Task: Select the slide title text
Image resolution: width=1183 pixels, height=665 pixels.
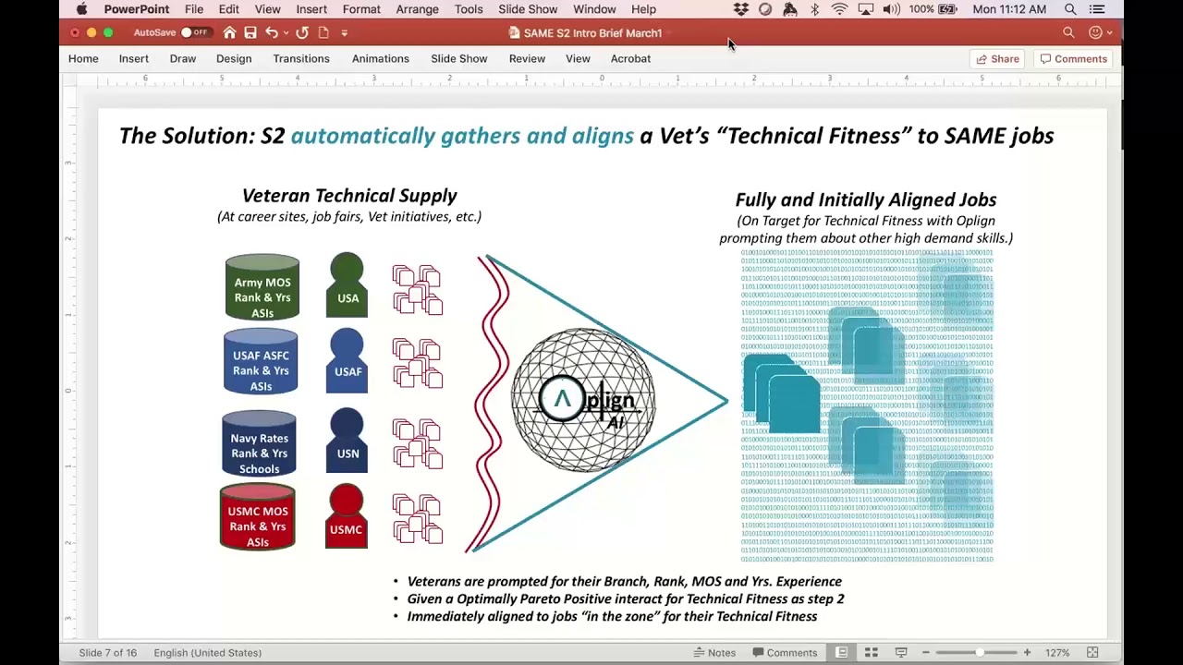Action: pyautogui.click(x=586, y=136)
